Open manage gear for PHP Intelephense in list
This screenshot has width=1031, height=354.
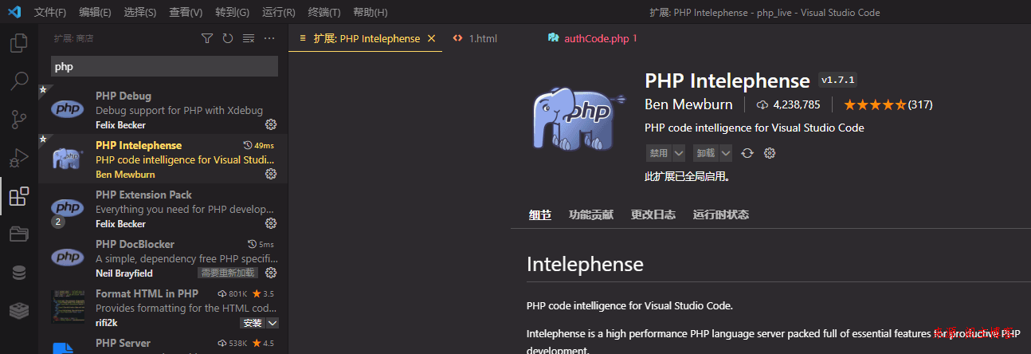point(271,174)
